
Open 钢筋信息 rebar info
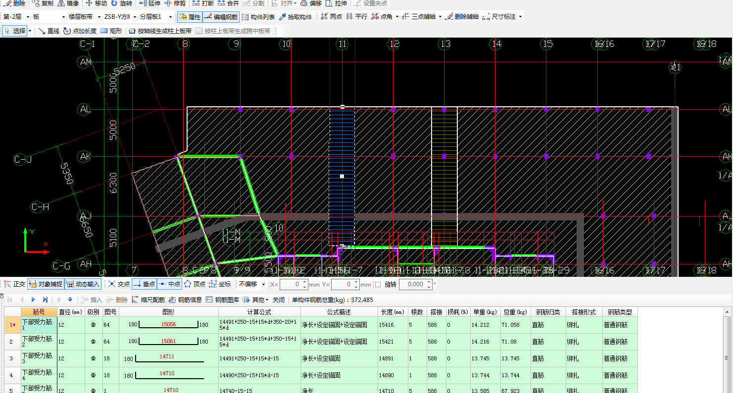click(x=185, y=300)
